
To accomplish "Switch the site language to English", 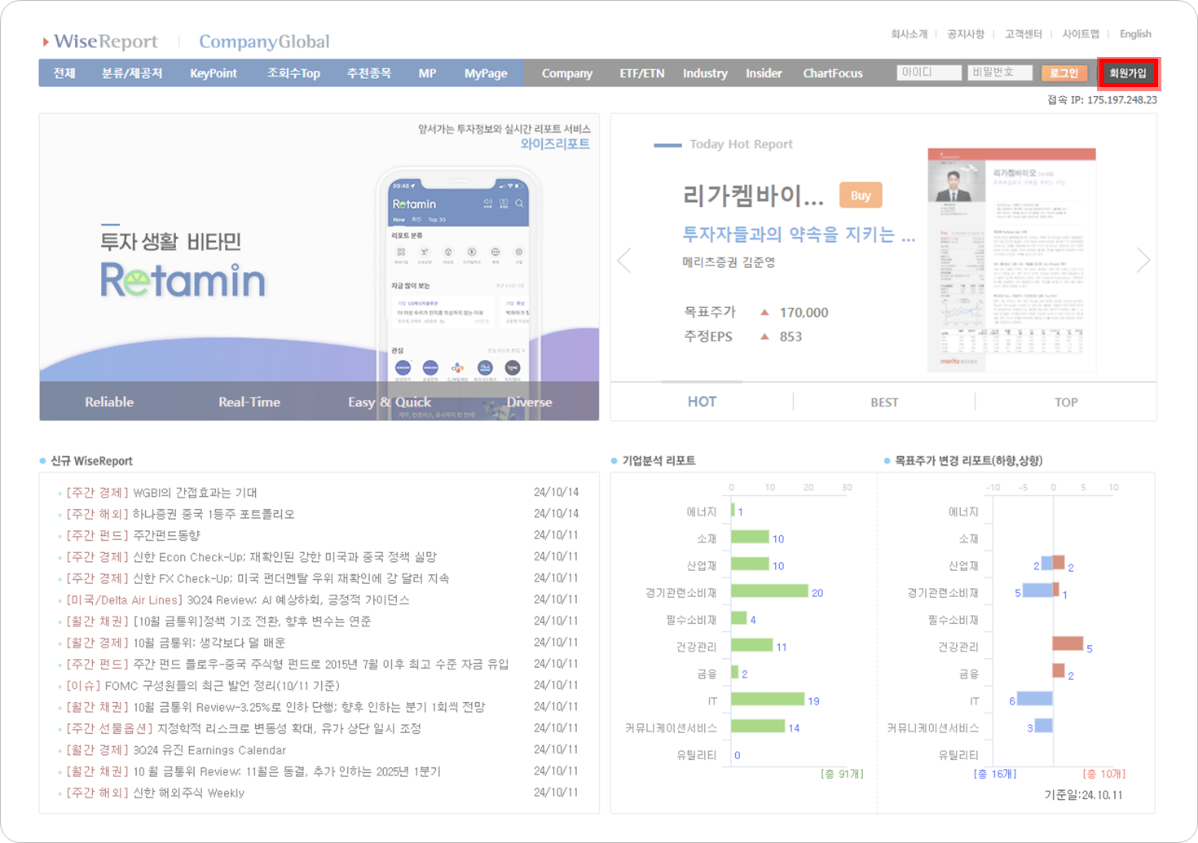I will coord(1135,34).
